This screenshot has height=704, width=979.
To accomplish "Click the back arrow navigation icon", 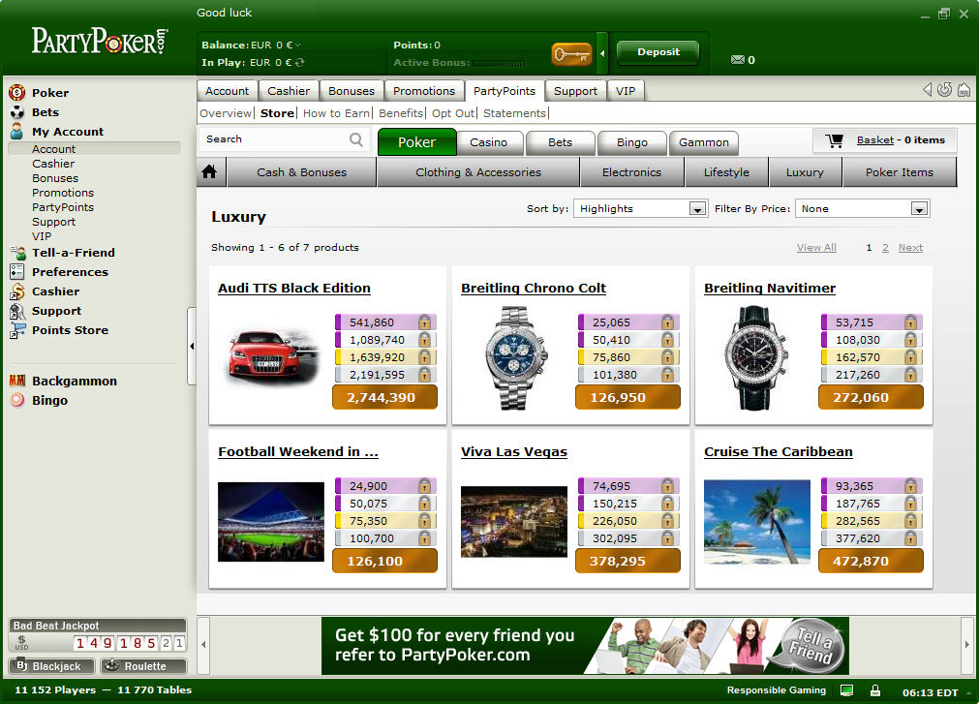I will 927,89.
